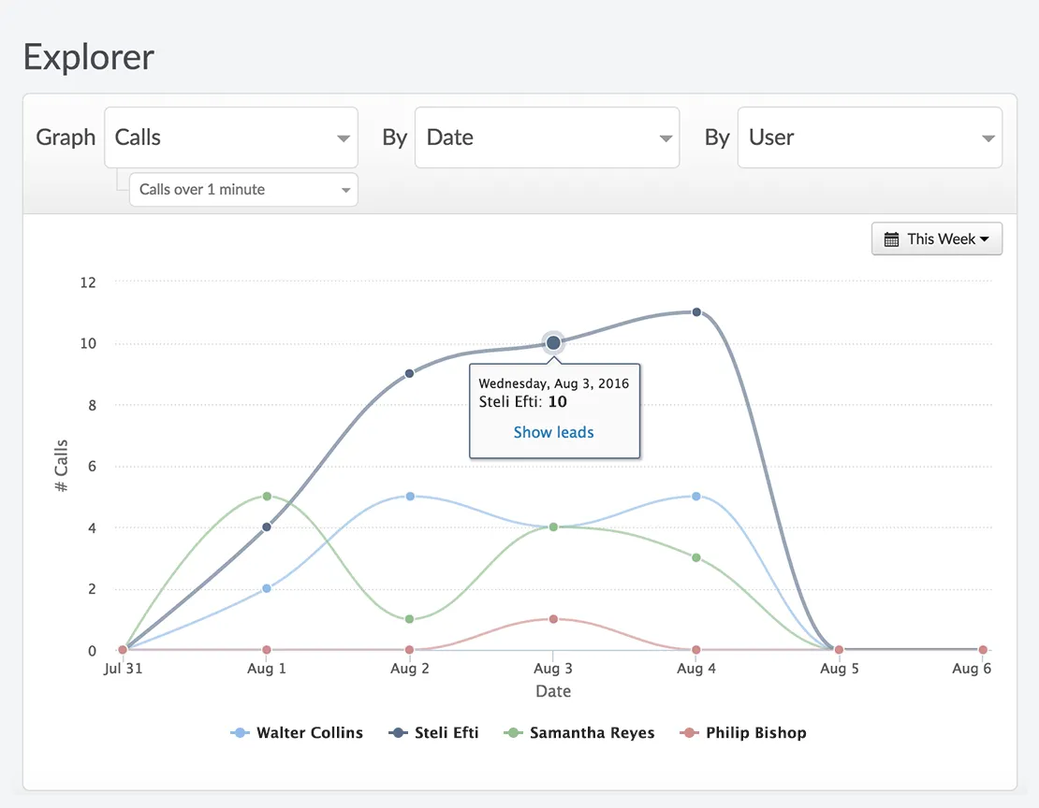
Task: Click the red Philip Bishop legend marker
Action: [x=689, y=732]
